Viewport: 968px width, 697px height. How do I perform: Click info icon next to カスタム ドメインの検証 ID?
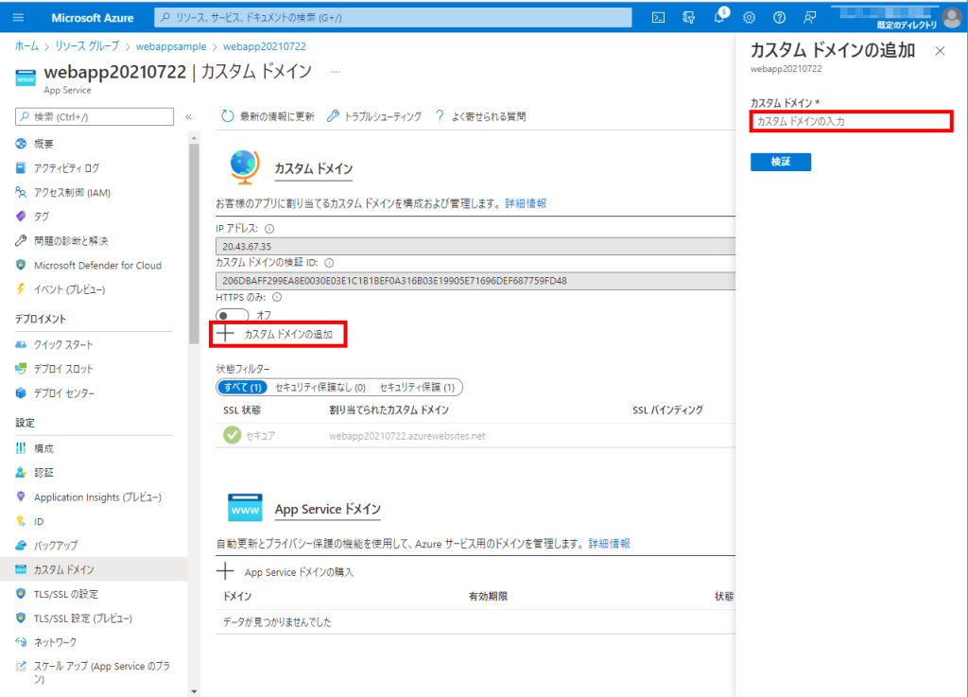tap(329, 262)
